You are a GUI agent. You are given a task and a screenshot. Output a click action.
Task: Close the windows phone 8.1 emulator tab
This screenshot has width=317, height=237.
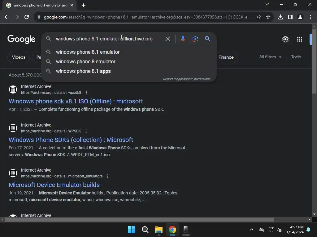72,6
